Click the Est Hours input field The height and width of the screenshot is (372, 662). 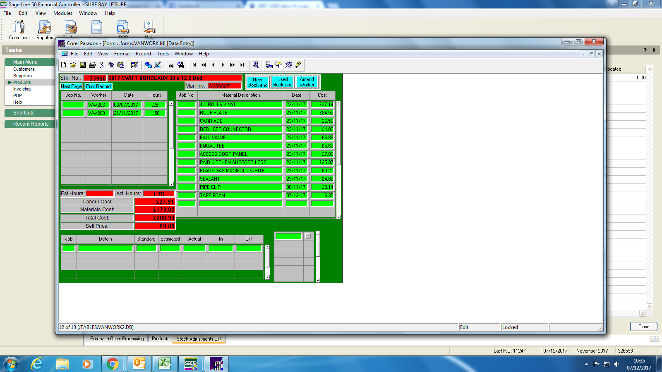click(x=100, y=193)
